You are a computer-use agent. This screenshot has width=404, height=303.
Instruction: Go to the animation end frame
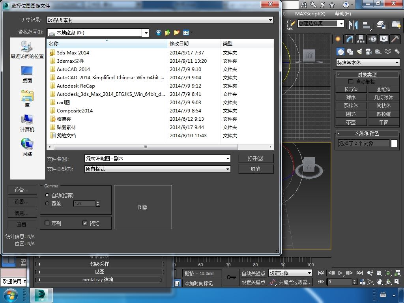[x=360, y=273]
